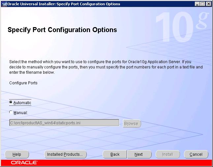This screenshot has height=167, width=213.
Task: Maximize the installer window
Action: (x=203, y=4)
